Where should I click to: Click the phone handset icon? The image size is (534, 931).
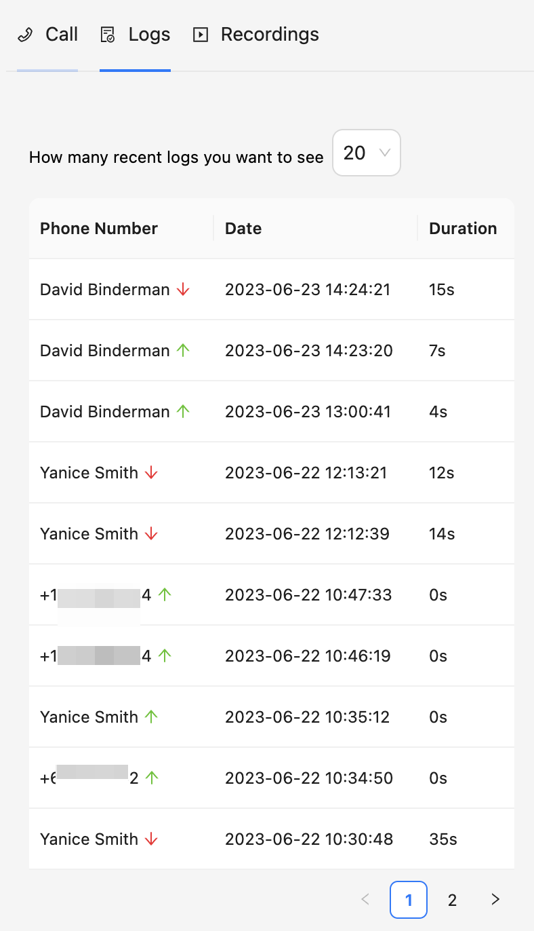coord(25,35)
